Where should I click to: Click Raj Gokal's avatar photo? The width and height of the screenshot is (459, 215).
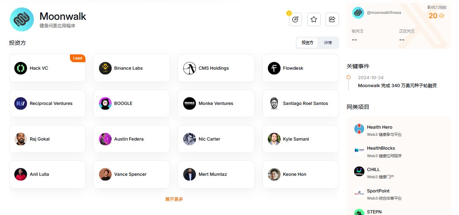21,139
